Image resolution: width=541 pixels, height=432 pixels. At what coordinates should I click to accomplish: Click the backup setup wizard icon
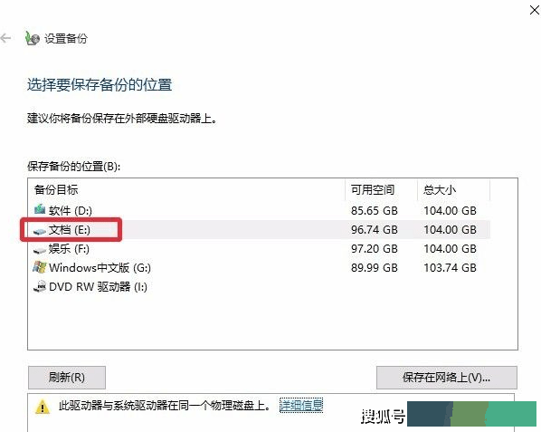[33, 38]
